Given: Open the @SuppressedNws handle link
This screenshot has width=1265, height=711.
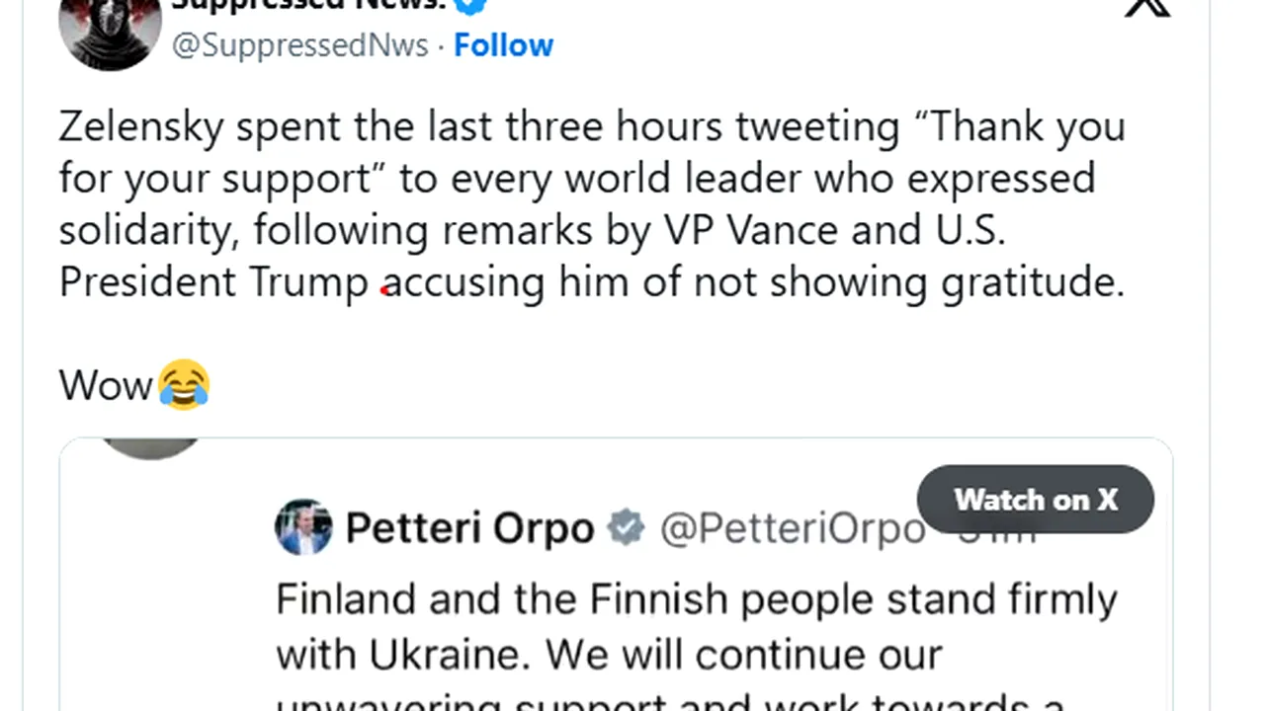Looking at the screenshot, I should click(x=300, y=45).
